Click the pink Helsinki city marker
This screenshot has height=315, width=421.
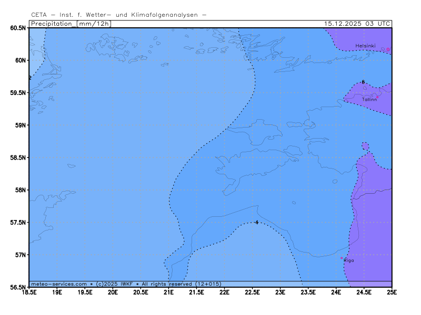tap(388, 49)
